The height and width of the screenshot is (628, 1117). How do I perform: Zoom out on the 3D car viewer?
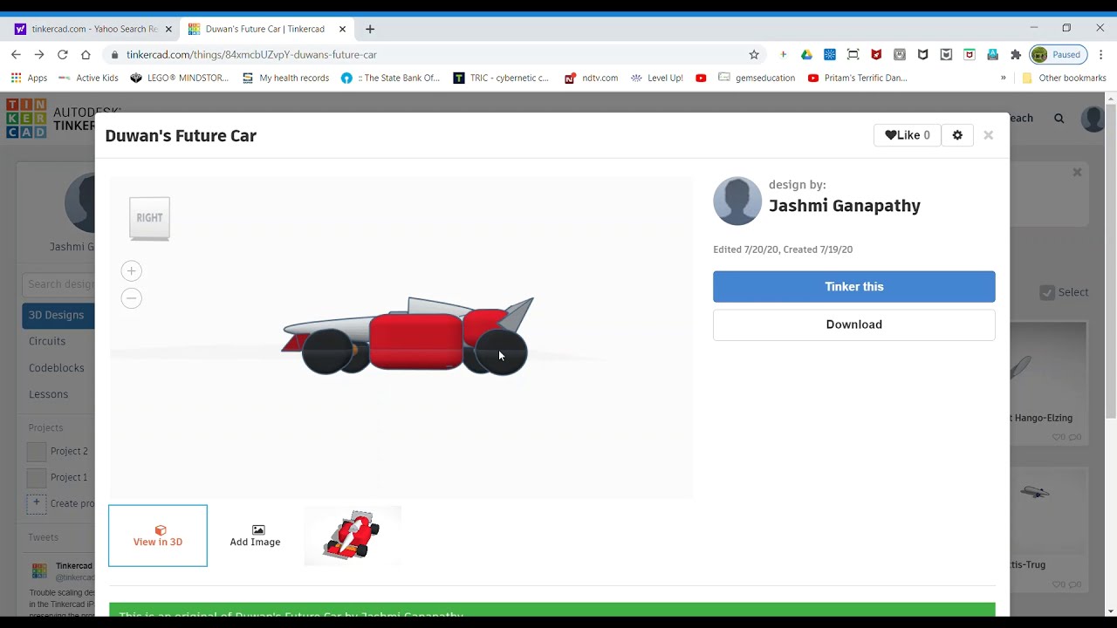pyautogui.click(x=131, y=298)
